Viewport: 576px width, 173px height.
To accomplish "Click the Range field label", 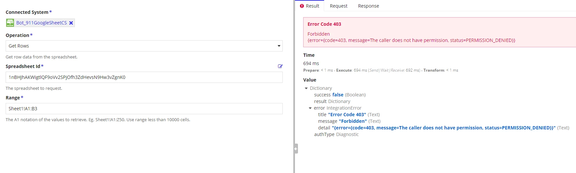I will (13, 98).
